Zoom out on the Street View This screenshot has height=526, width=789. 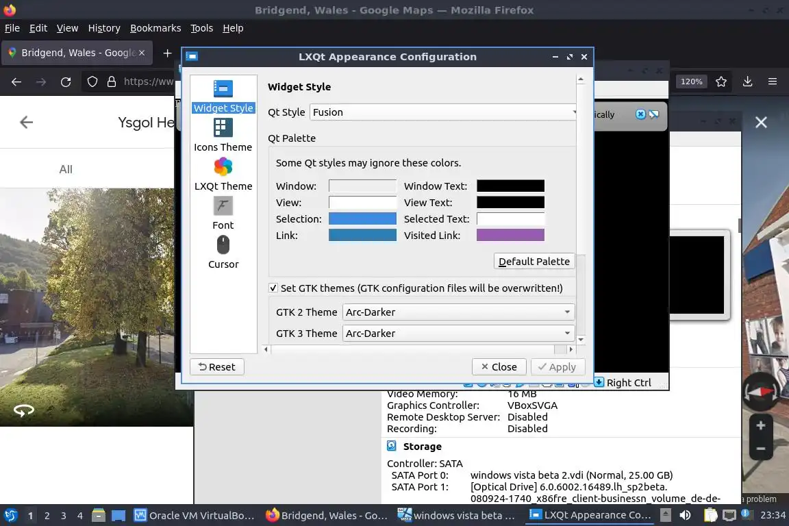tap(760, 449)
